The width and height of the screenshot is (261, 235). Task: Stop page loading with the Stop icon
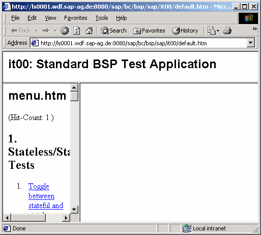pos(65,31)
